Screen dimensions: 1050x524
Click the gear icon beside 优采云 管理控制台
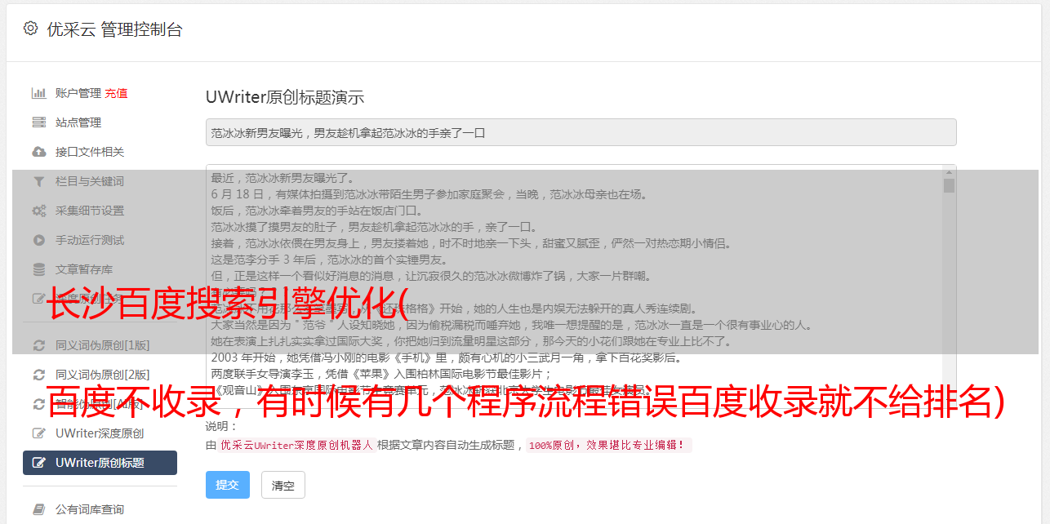[30, 29]
